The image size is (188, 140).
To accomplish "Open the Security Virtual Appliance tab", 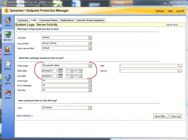I will tap(90, 21).
